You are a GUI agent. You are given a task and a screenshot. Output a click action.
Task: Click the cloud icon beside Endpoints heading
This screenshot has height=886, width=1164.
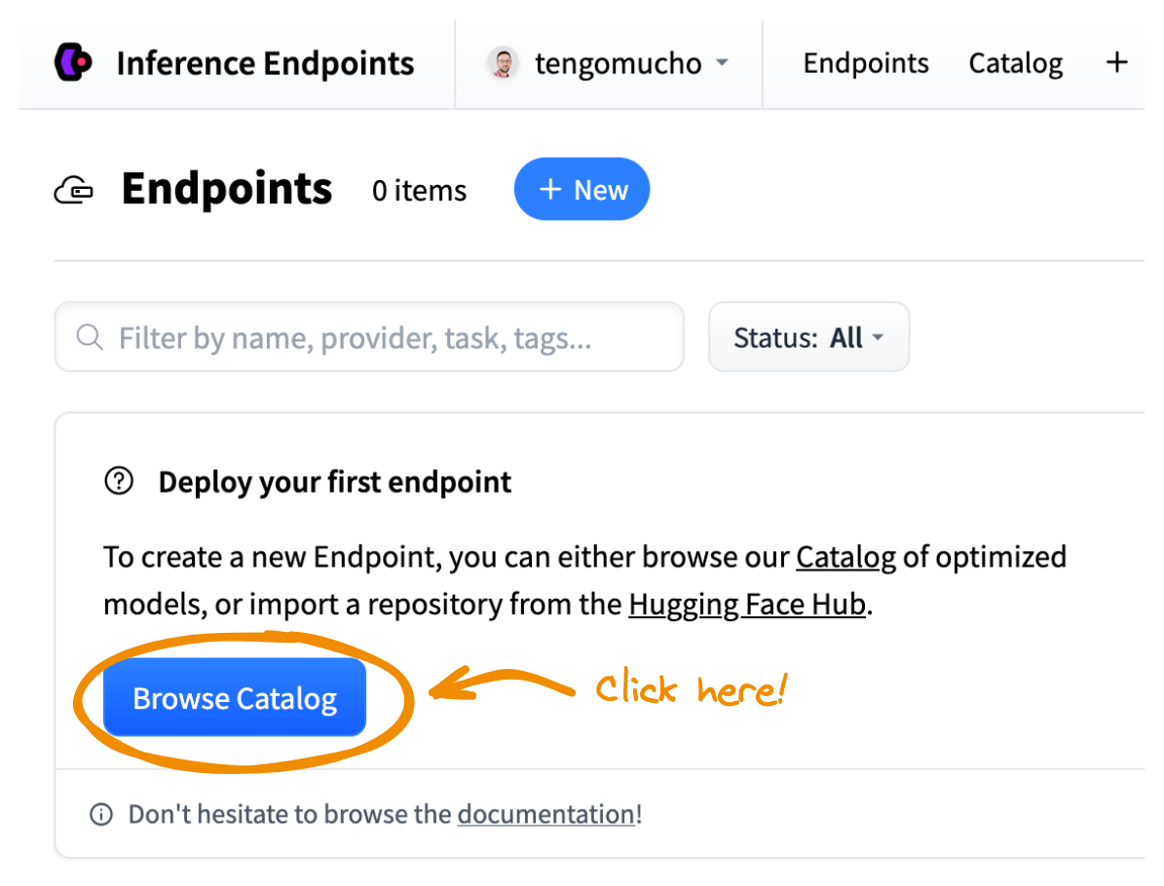point(73,189)
